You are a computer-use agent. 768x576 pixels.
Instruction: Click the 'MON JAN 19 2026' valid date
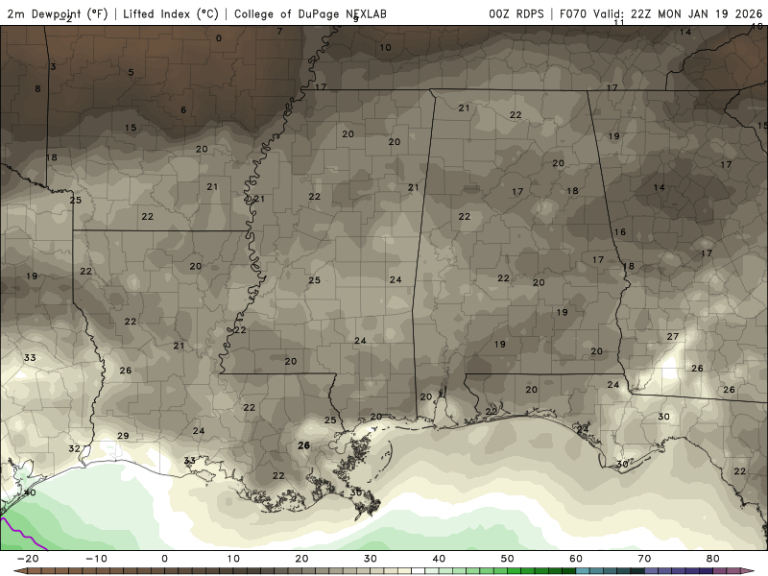point(710,13)
